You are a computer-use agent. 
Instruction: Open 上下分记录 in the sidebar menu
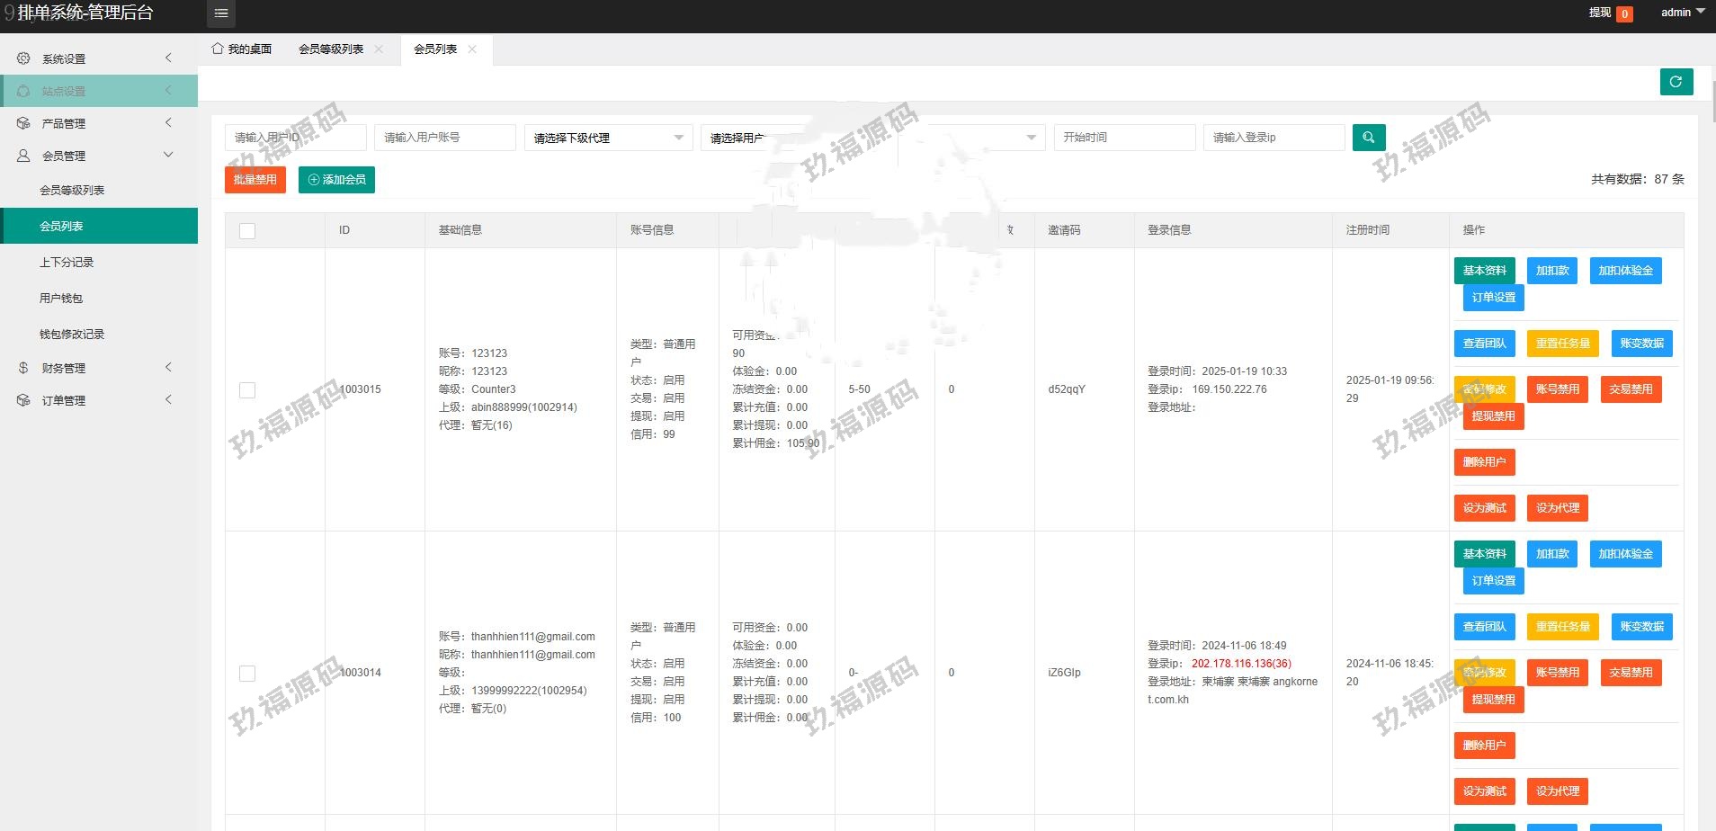point(67,263)
